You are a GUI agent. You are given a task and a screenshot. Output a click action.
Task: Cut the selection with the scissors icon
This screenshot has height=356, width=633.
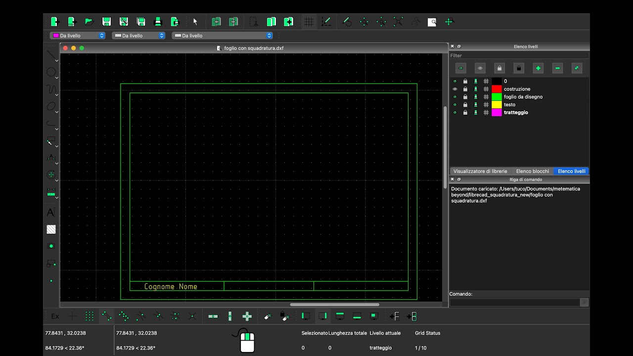253,22
